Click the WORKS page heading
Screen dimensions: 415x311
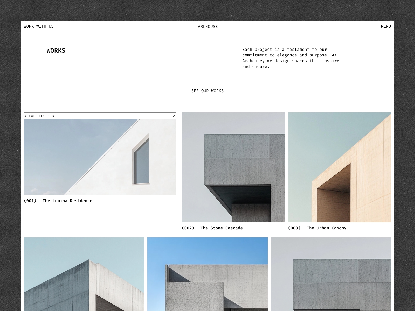tap(56, 51)
